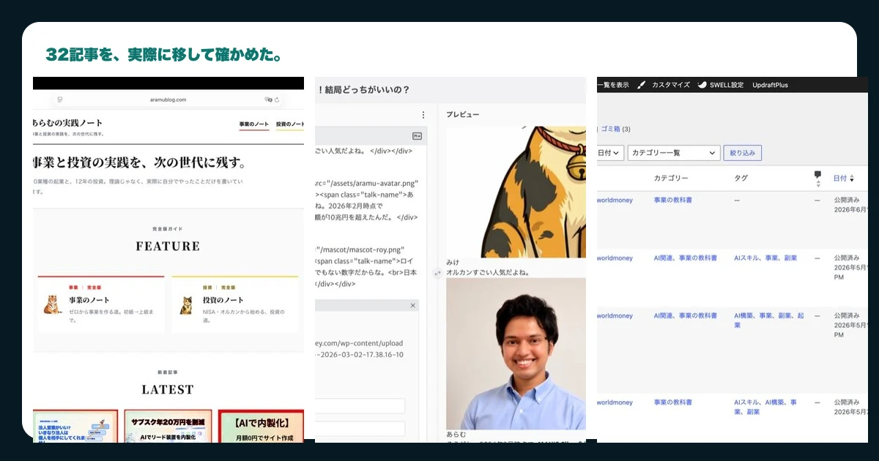Click the あらむの実践ノート site title
This screenshot has height=461, width=879.
[68, 123]
